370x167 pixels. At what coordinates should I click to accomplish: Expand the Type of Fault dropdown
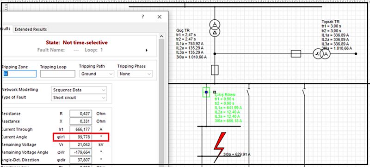(79, 98)
